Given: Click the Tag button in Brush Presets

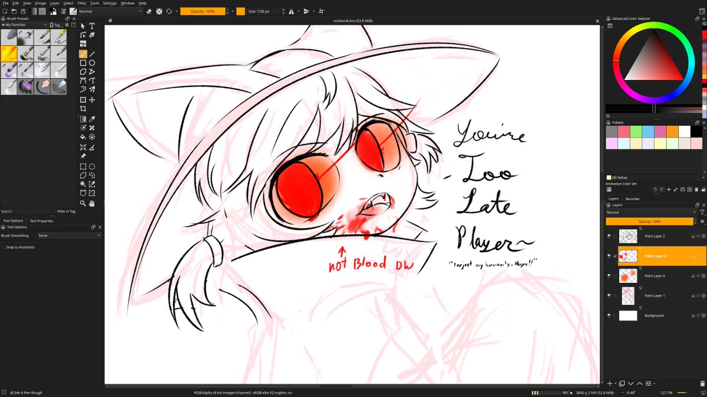Looking at the screenshot, I should 56,25.
